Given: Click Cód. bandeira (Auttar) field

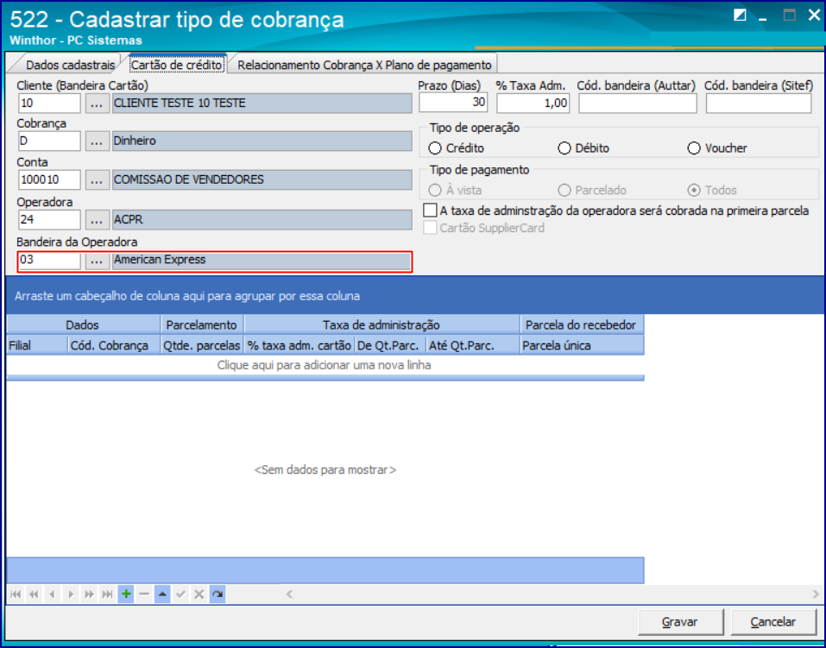Looking at the screenshot, I should pos(638,104).
